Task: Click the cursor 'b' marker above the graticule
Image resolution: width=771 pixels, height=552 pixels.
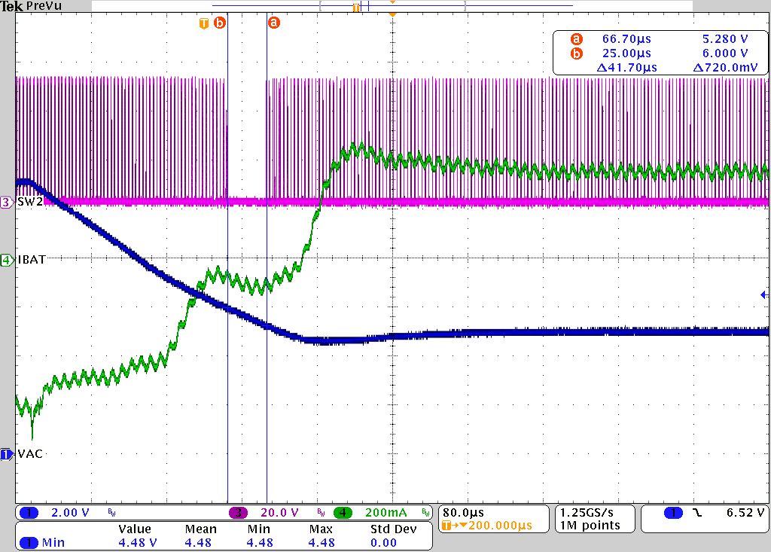Action: click(219, 23)
